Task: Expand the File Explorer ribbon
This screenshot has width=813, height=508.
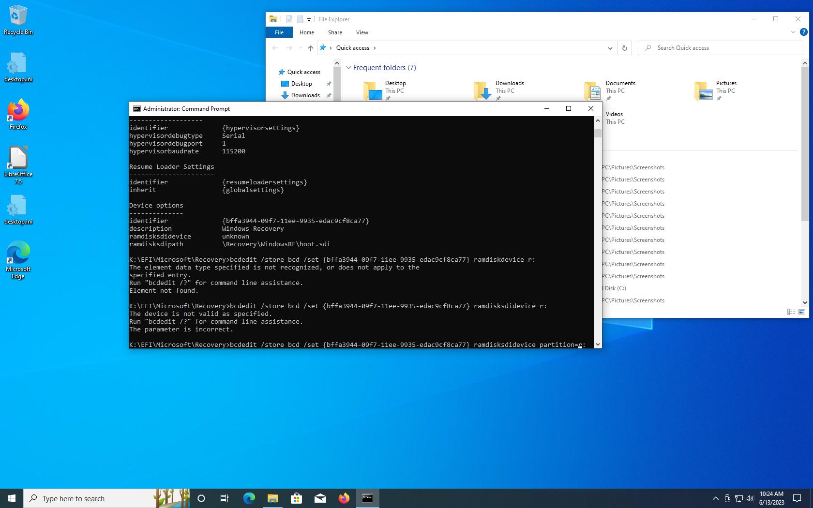Action: coord(793,32)
